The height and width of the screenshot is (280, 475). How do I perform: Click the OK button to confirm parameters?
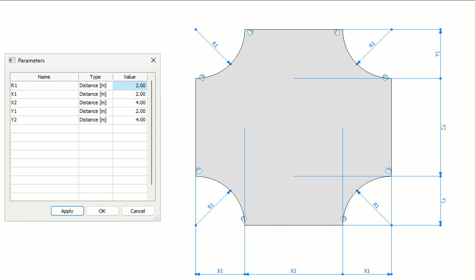(x=102, y=211)
